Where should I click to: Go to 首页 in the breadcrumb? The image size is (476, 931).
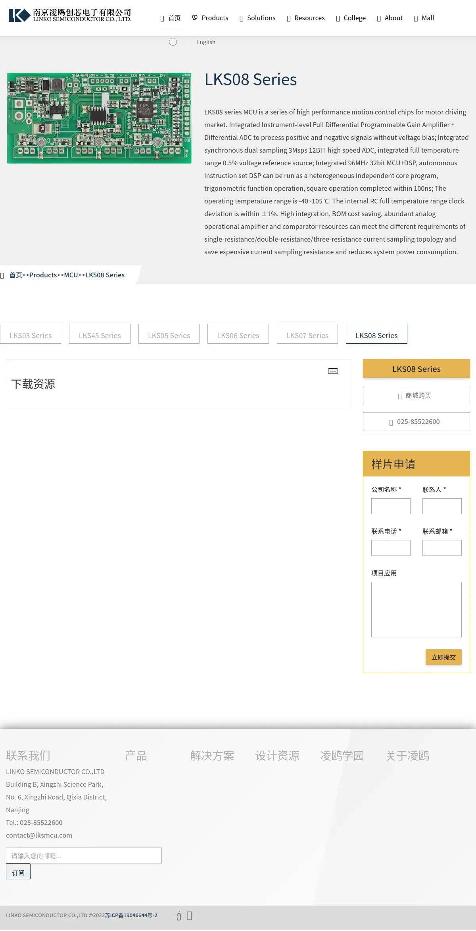coord(16,275)
